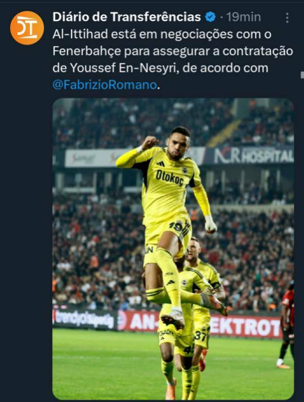This screenshot has height=402, width=304.
Task: Open the attached photo of jumping player
Action: (x=173, y=249)
